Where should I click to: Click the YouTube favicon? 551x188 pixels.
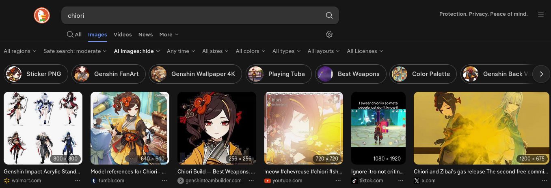(x=267, y=181)
